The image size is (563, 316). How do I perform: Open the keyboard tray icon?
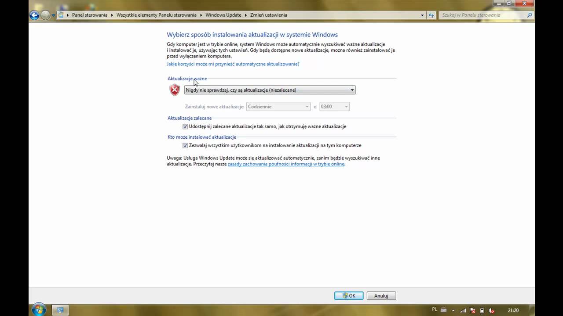pos(444,310)
